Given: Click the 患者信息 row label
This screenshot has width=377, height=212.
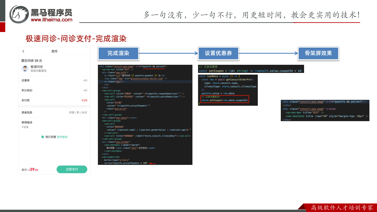Looking at the screenshot, I should click(27, 112).
